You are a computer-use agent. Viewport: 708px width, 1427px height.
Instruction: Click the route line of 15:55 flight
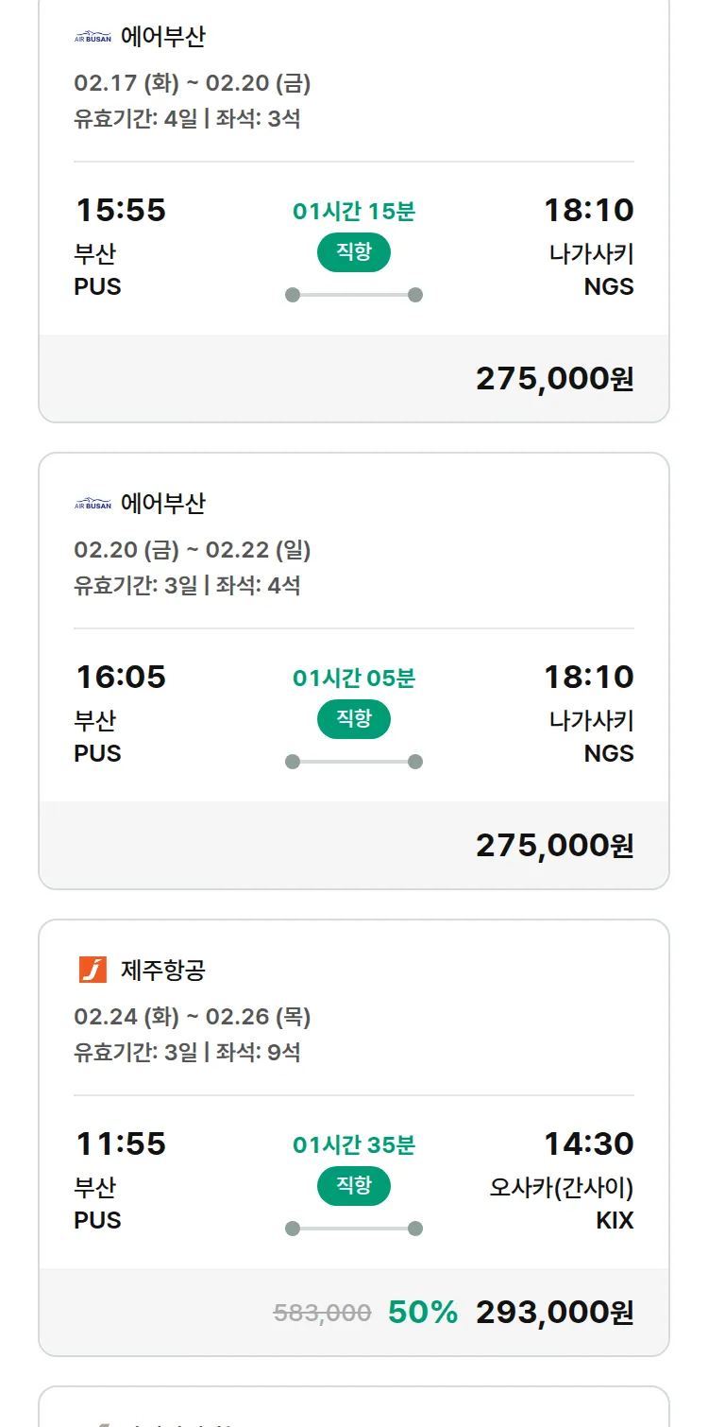(x=354, y=295)
